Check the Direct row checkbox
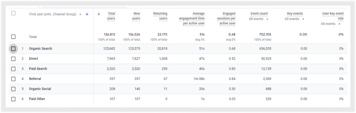 tap(13, 59)
